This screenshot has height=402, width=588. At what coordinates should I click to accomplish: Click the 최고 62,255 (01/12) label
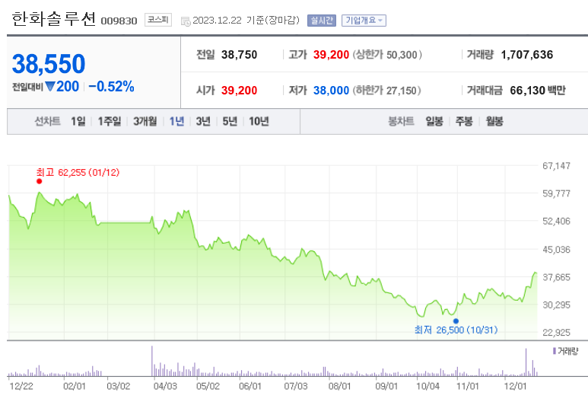tap(78, 172)
